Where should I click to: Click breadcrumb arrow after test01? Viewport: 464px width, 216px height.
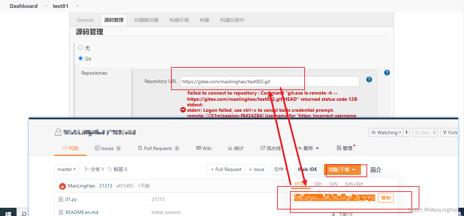point(77,6)
